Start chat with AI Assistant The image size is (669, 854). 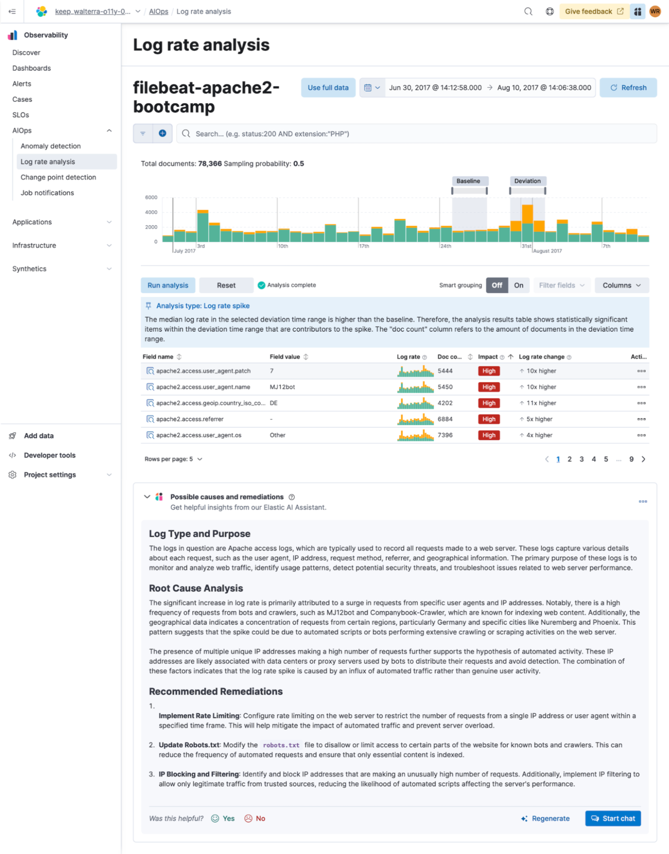point(613,819)
